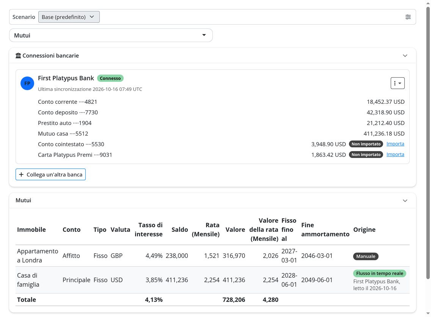Click the 728,206 total value
440x317 pixels.
(234, 300)
